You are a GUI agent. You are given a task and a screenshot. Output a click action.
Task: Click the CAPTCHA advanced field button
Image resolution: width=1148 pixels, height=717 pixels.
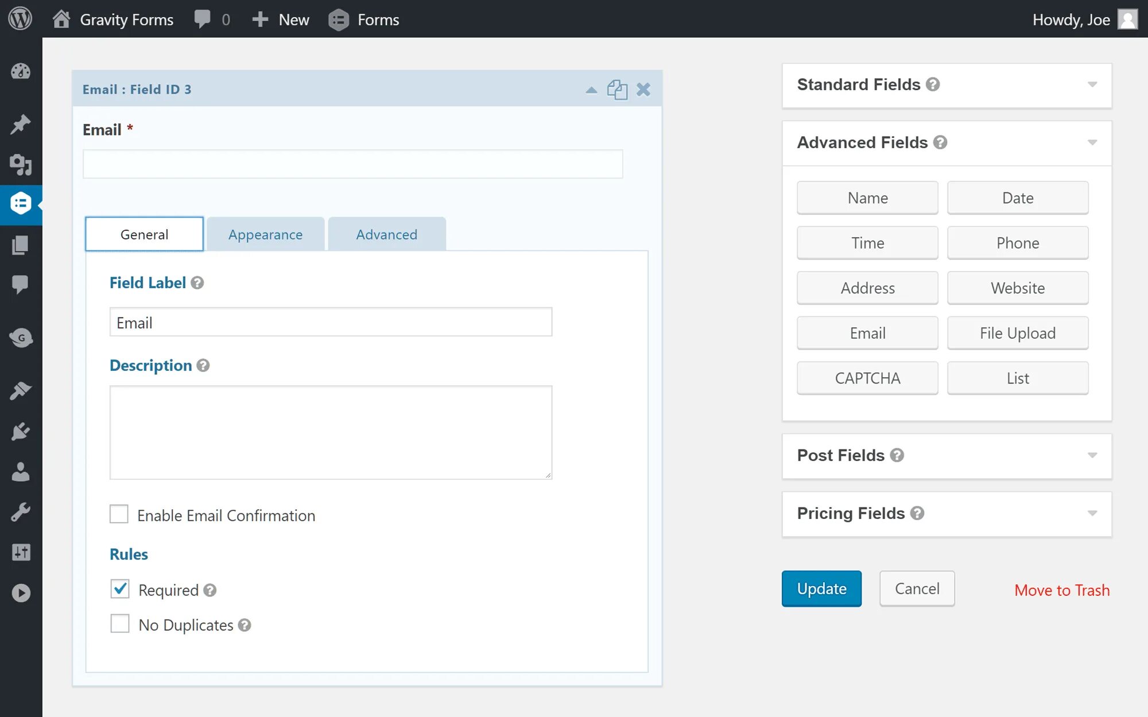pyautogui.click(x=867, y=378)
